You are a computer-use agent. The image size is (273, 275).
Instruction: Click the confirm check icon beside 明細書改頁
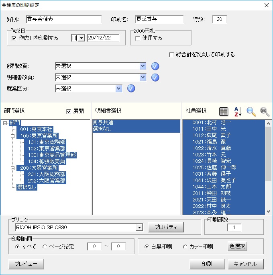[155, 78]
